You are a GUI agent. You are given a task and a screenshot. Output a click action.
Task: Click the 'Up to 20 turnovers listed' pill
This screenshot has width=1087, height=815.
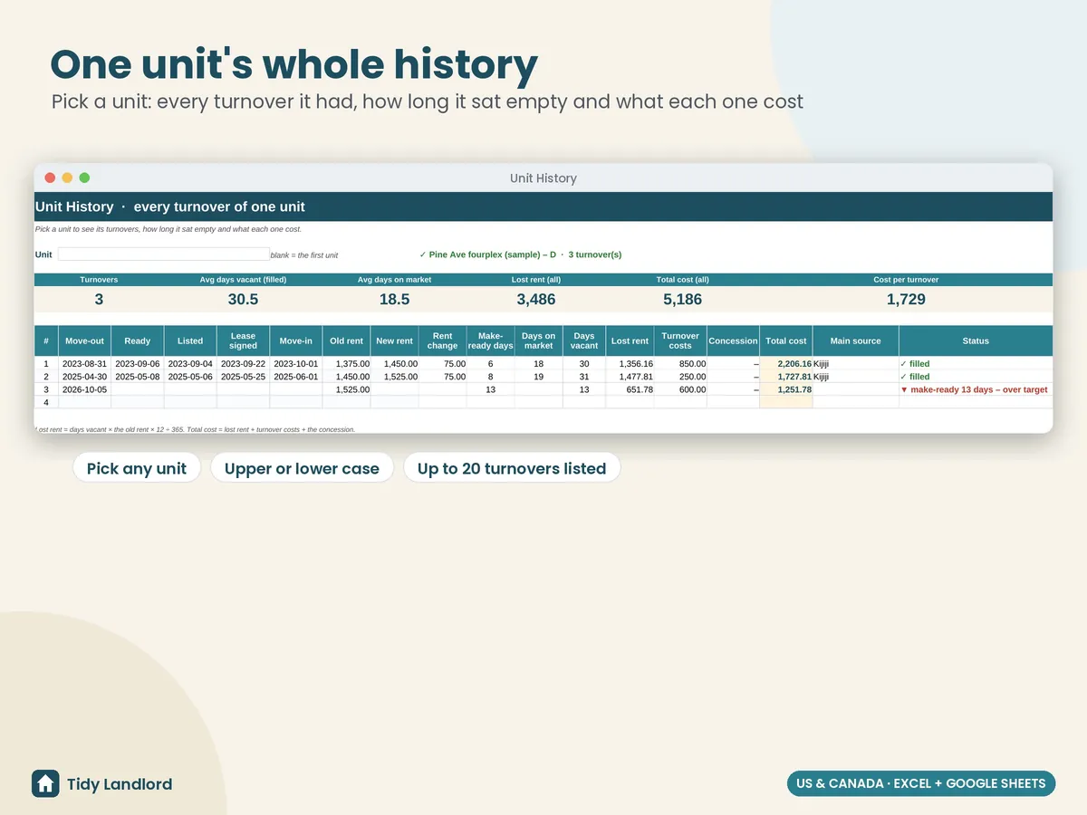tap(512, 468)
